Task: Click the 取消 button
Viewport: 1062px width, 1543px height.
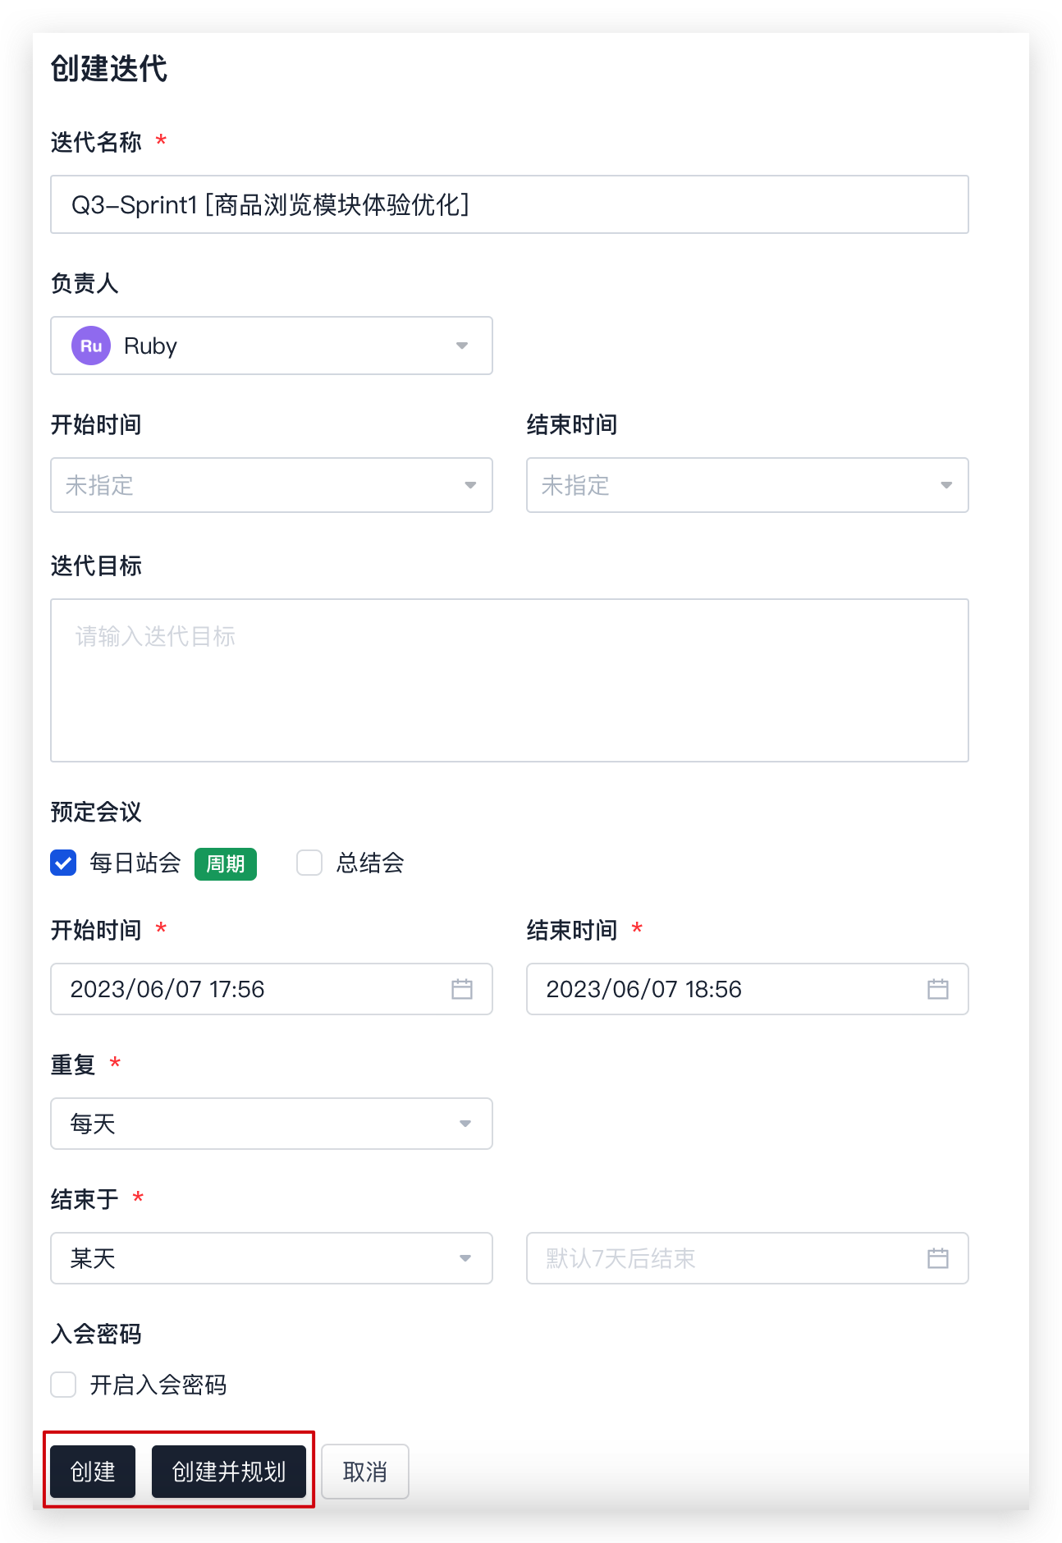Action: [365, 1472]
